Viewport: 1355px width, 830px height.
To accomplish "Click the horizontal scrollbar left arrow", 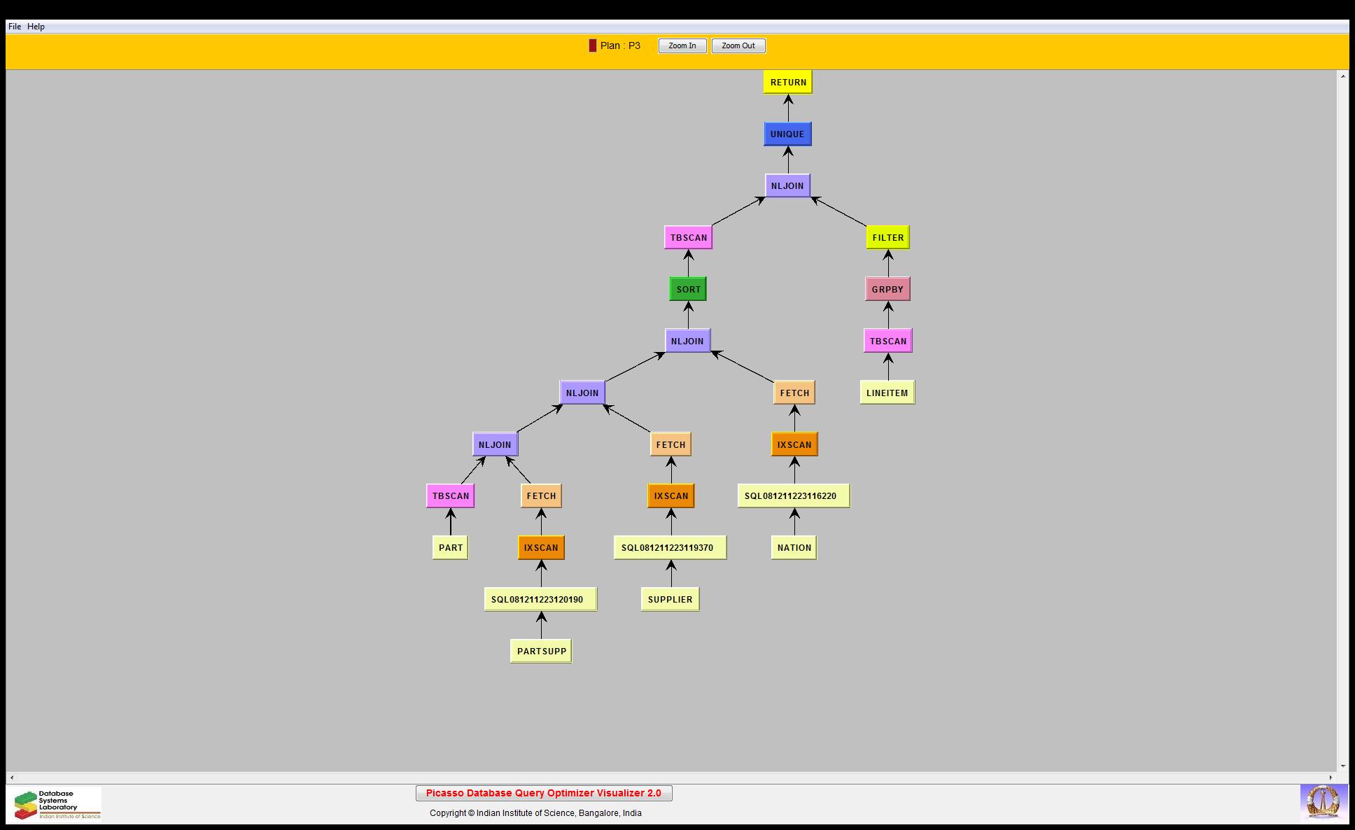I will click(11, 778).
